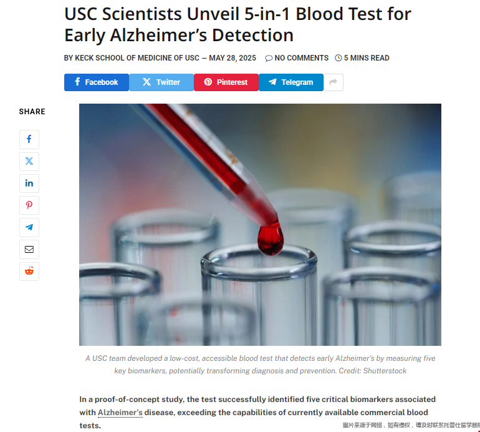Share article via sidebar Facebook icon
Screen dimensions: 480x432
[x=29, y=139]
